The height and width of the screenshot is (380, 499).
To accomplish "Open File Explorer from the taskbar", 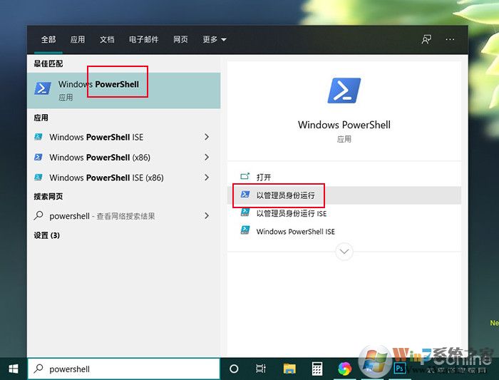I will (289, 369).
